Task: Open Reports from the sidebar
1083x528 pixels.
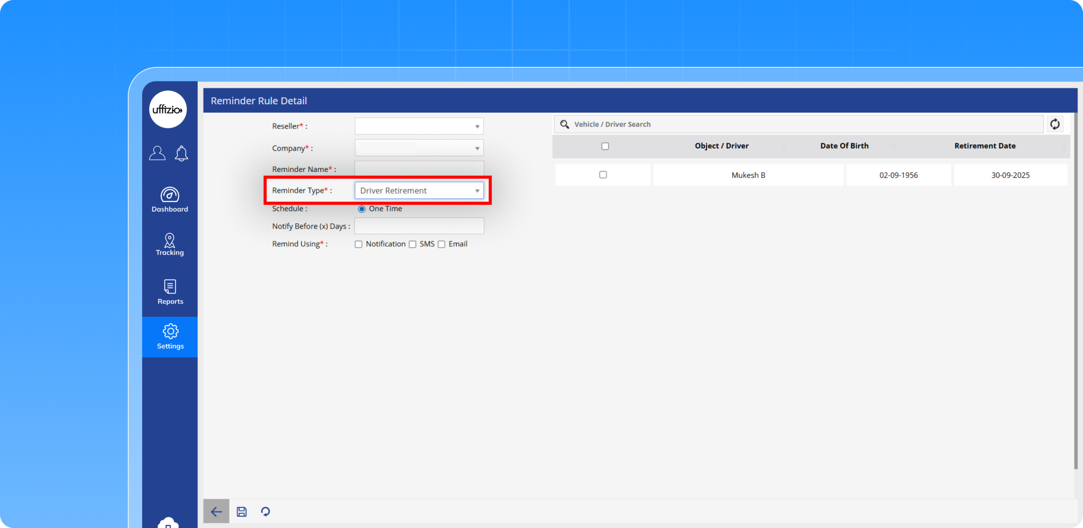Action: pos(170,292)
